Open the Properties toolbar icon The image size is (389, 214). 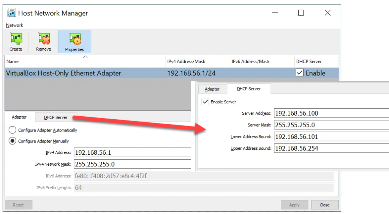coord(74,42)
